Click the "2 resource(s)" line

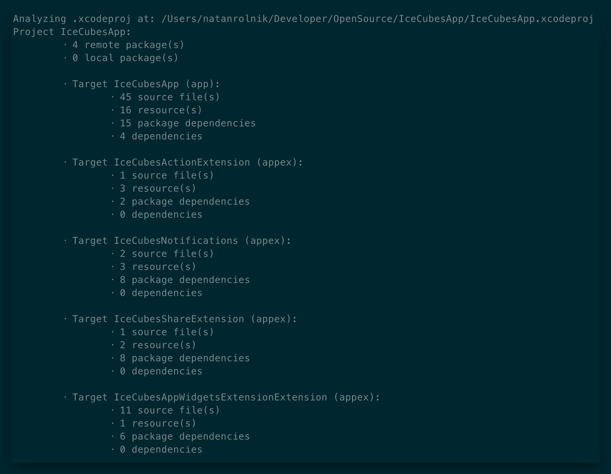[158, 345]
